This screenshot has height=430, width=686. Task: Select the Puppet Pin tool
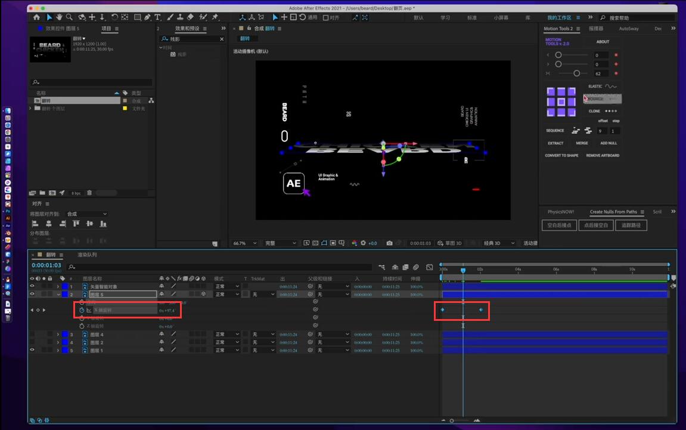tap(215, 17)
